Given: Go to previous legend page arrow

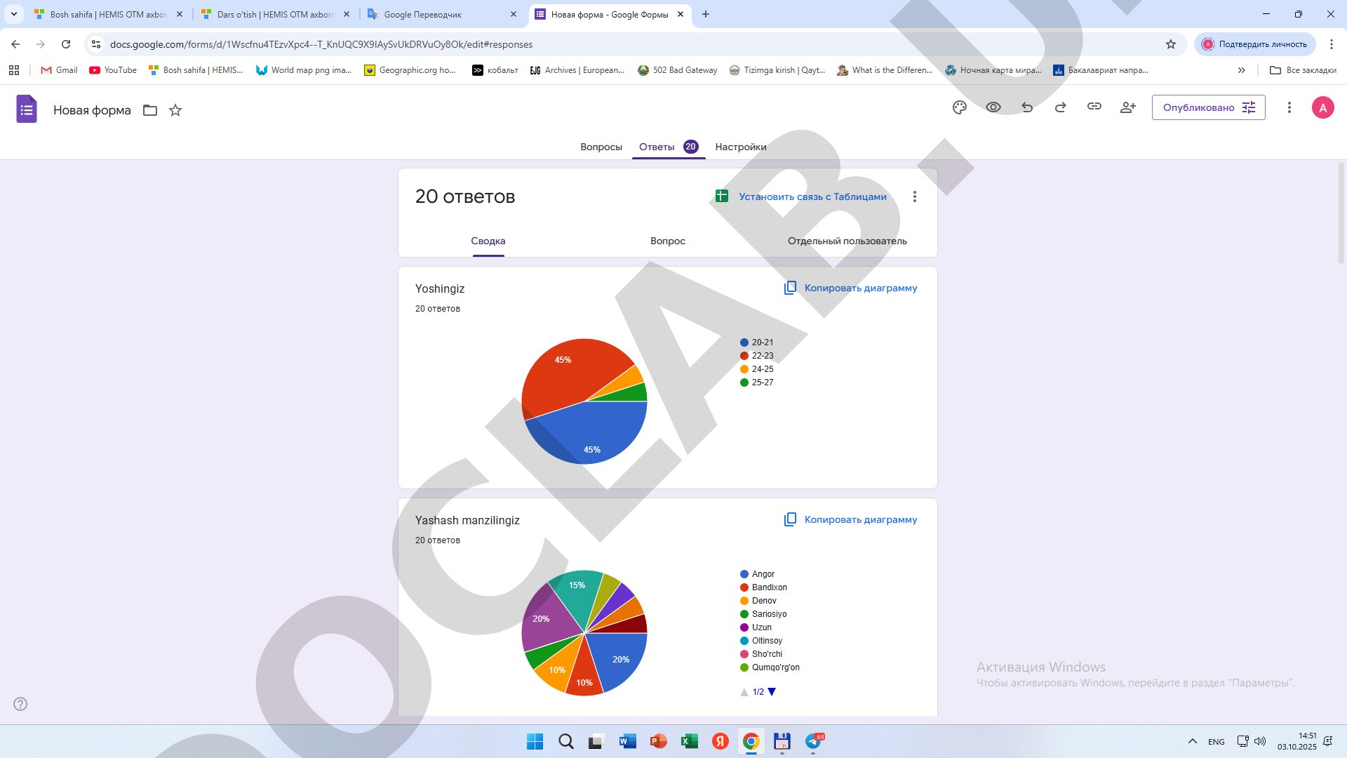Looking at the screenshot, I should tap(744, 692).
